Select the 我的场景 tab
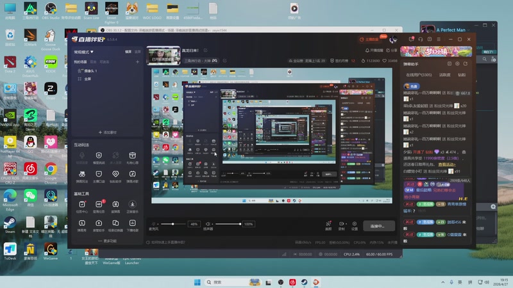Viewport: 513px width, 288px height. (80, 61)
